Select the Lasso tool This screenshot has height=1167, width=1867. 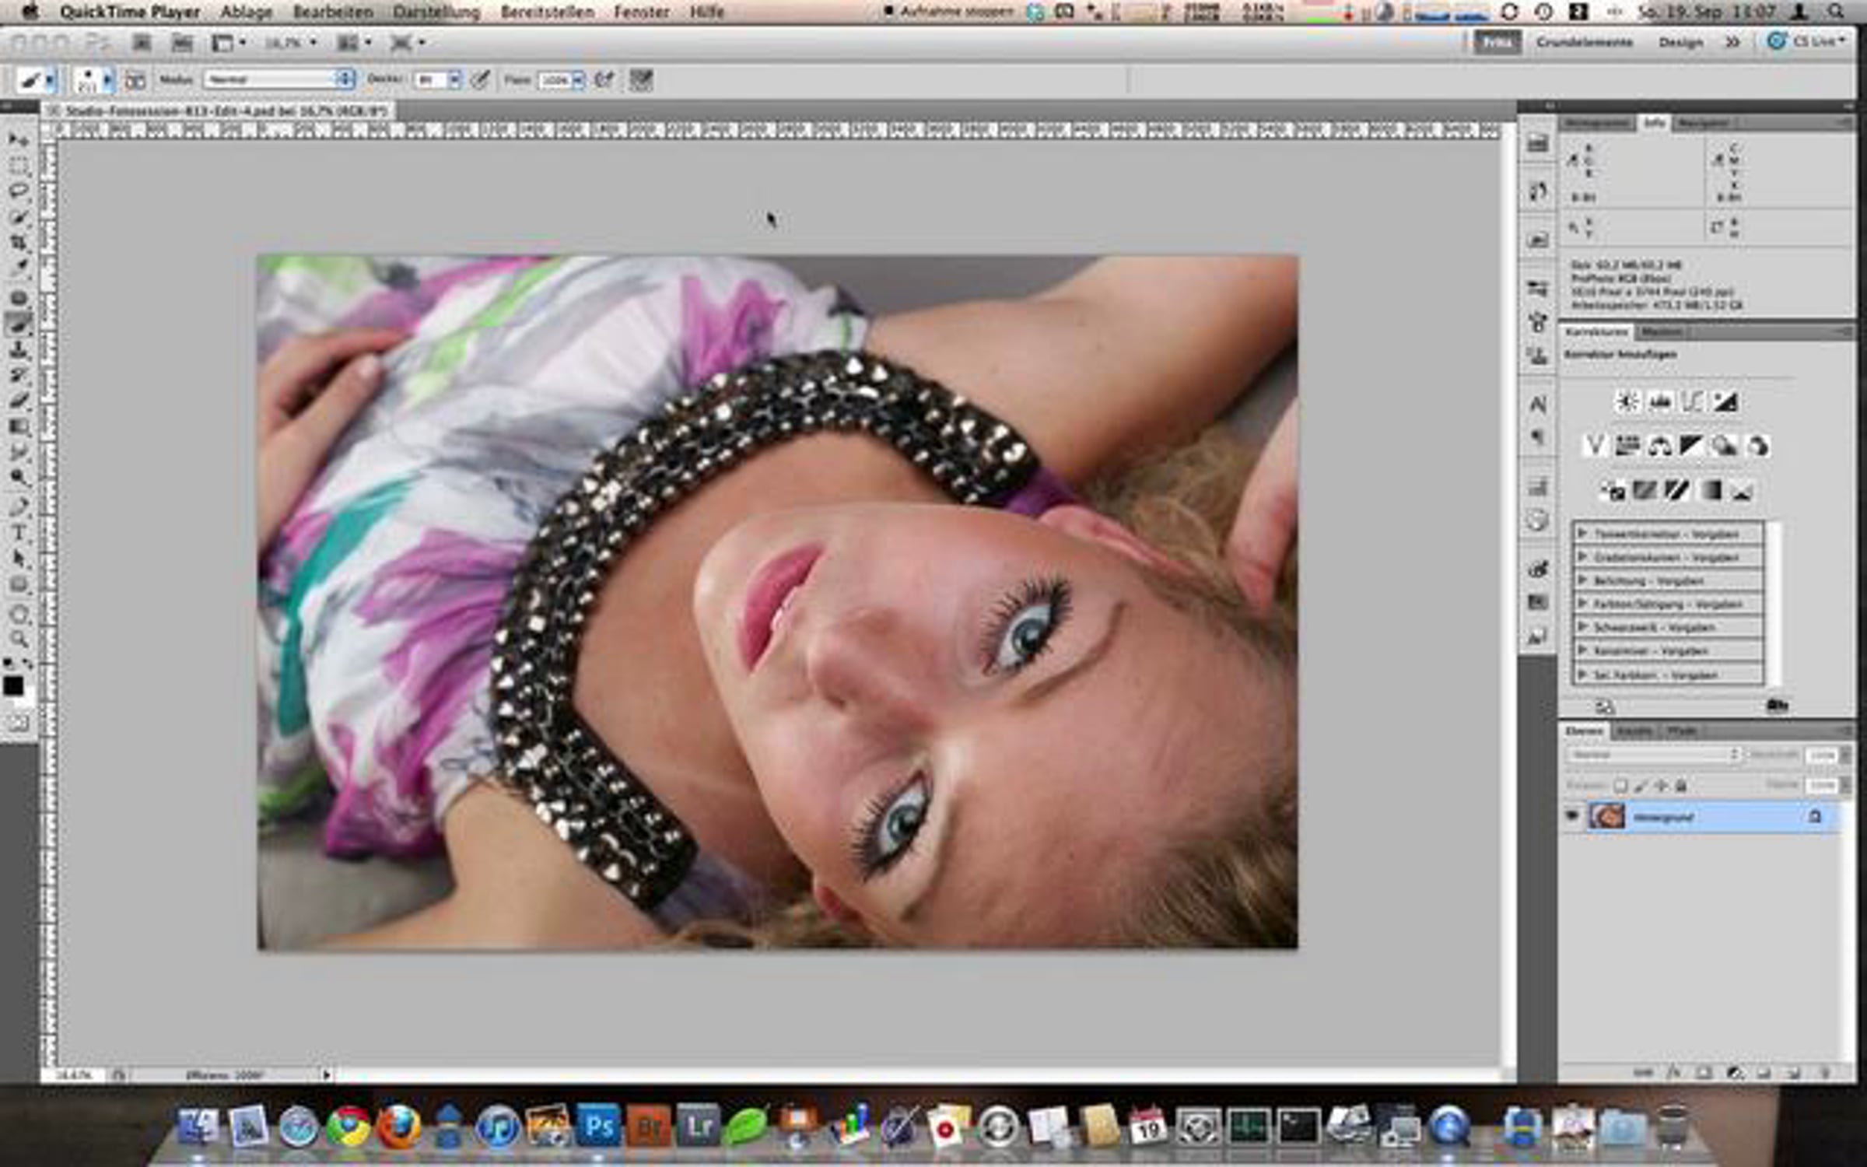click(19, 191)
